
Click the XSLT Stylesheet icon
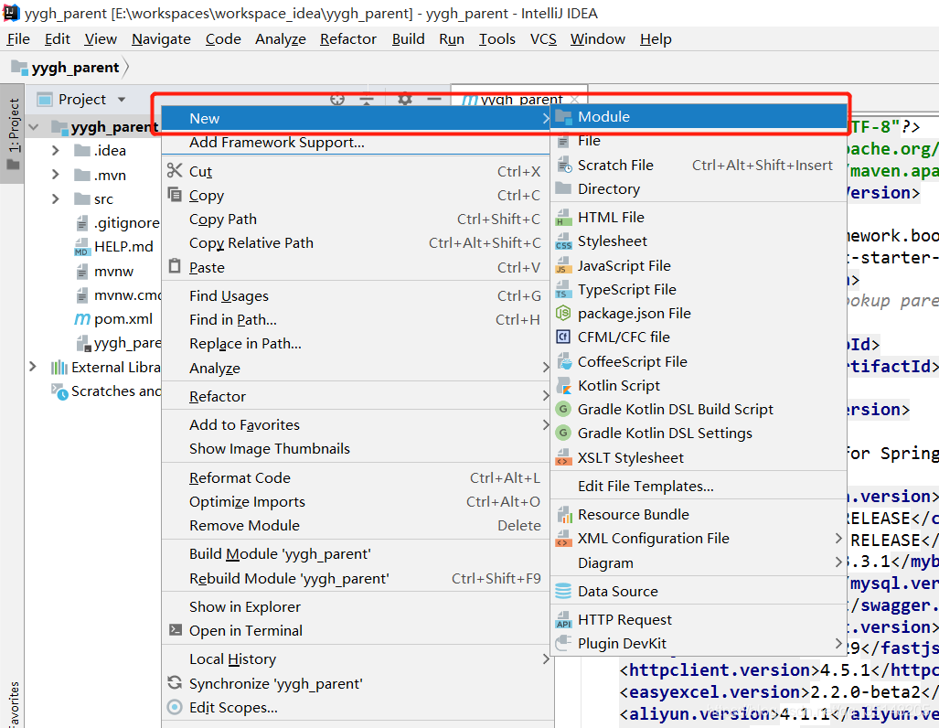[x=563, y=457]
